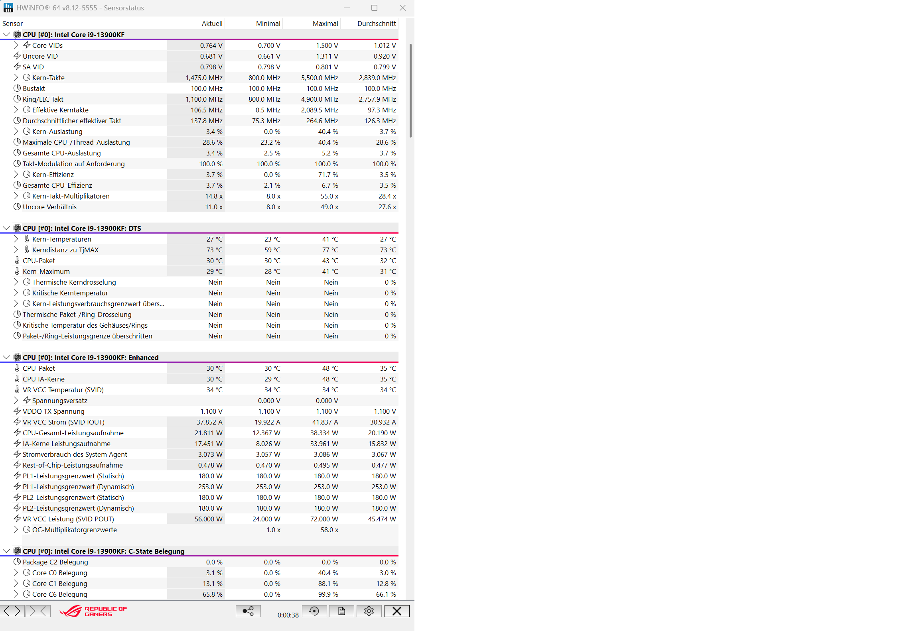Click the shrink columns arrows button
This screenshot has height=631, width=919.
point(38,611)
